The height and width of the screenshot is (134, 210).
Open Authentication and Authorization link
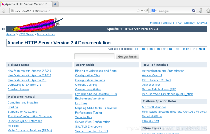click(163, 71)
